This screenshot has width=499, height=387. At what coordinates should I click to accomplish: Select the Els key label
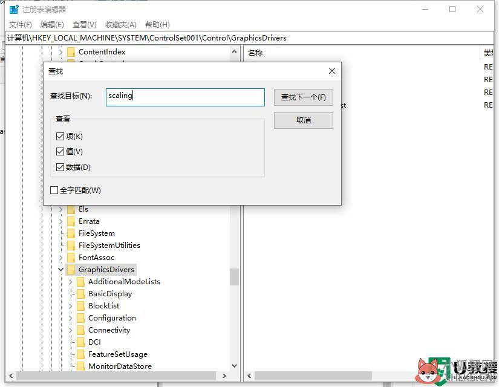click(x=83, y=209)
